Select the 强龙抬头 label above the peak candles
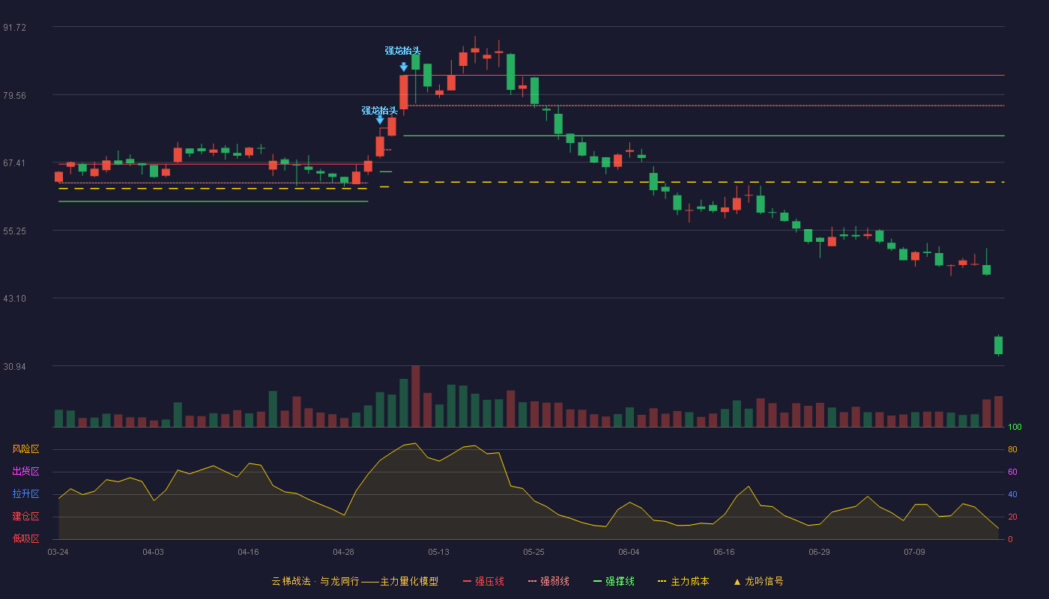The height and width of the screenshot is (599, 1049). [403, 51]
